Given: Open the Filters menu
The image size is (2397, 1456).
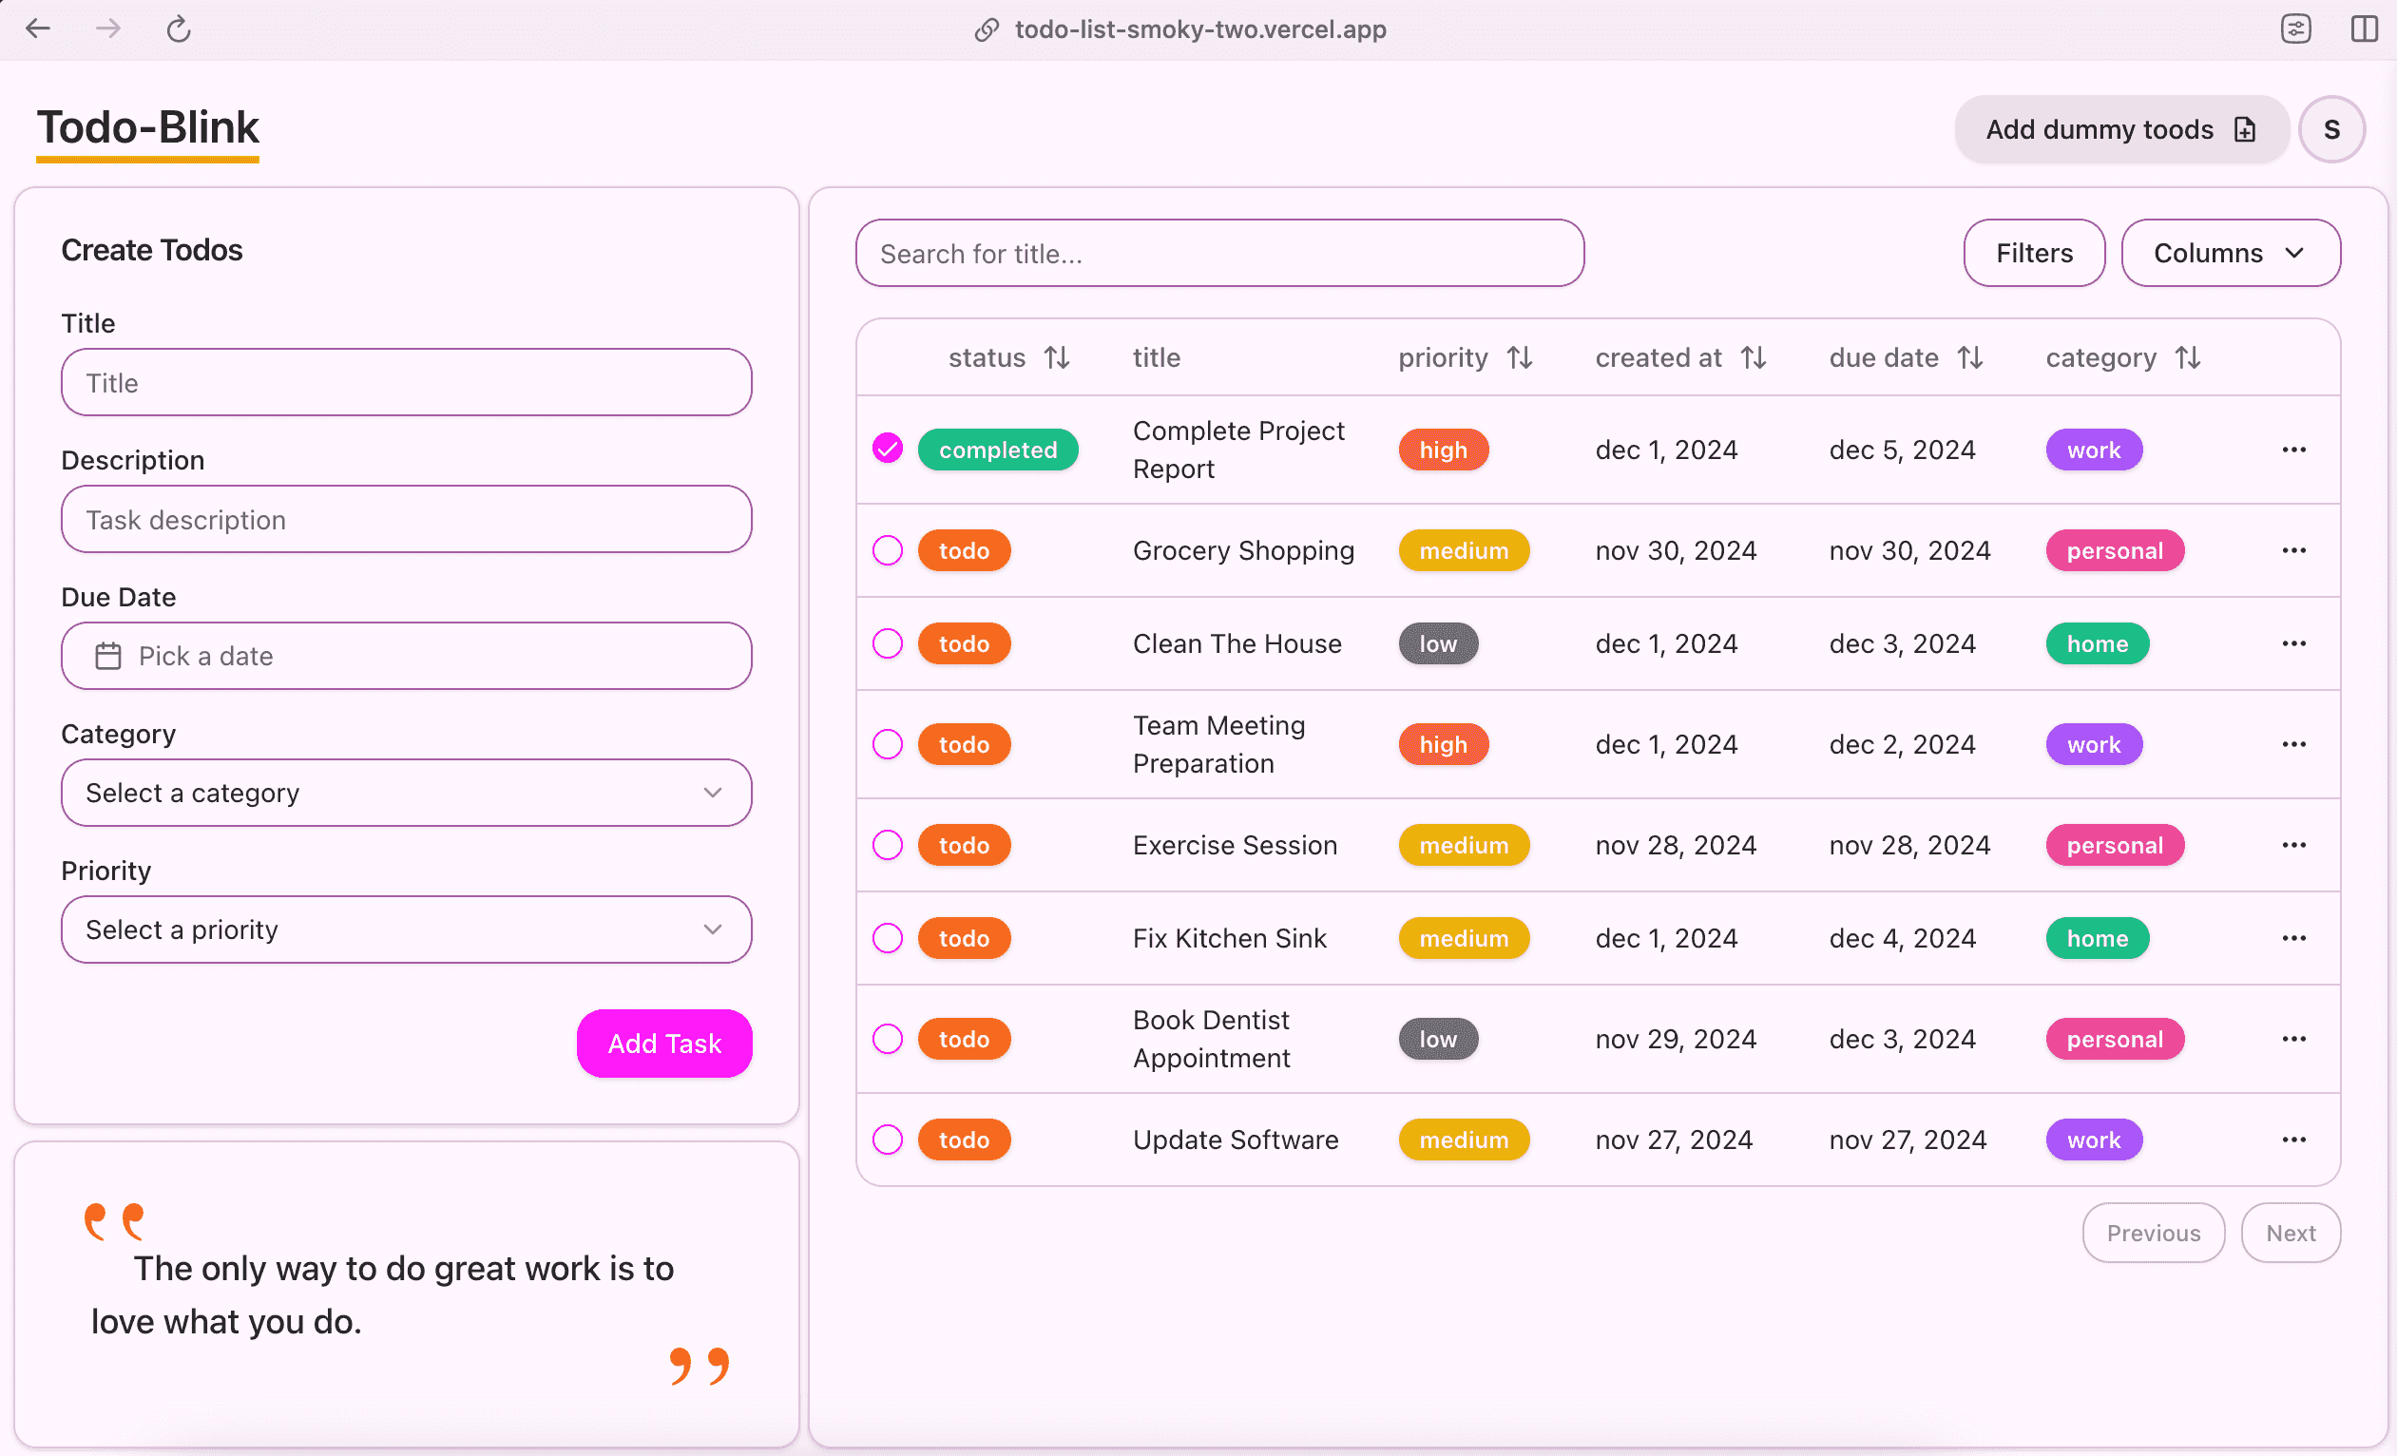Looking at the screenshot, I should 2033,253.
